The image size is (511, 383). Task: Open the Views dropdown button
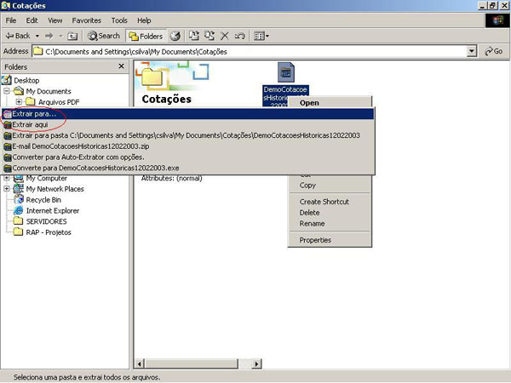(261, 36)
